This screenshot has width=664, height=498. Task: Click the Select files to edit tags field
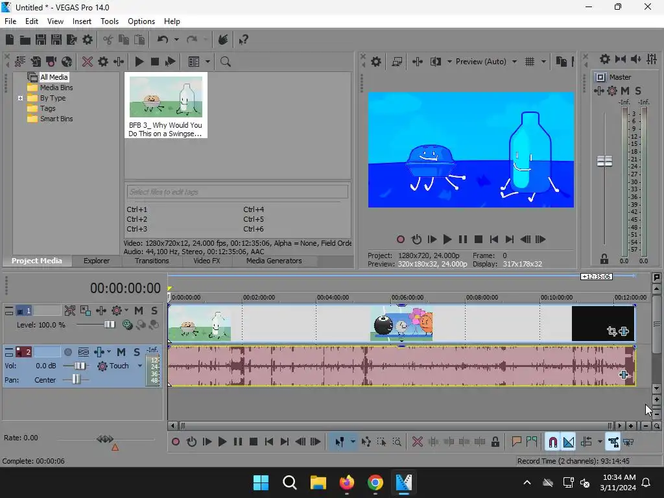tap(237, 192)
